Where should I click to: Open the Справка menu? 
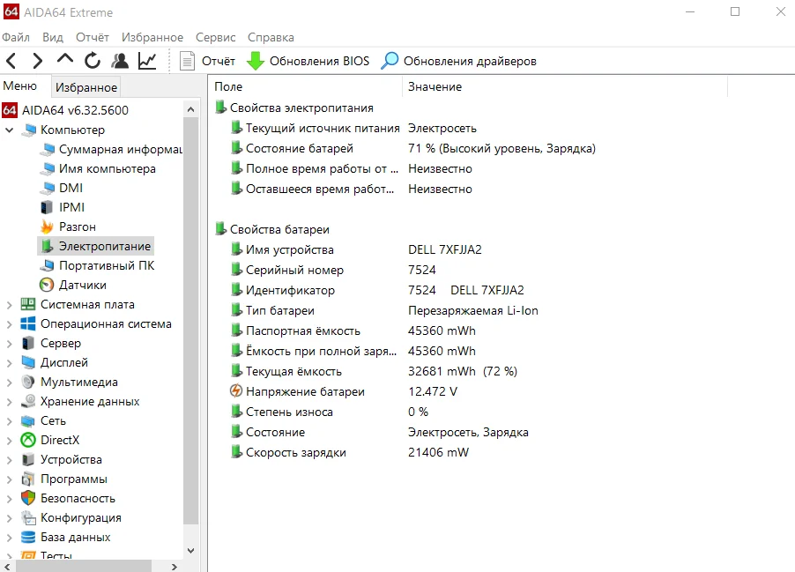coord(271,37)
